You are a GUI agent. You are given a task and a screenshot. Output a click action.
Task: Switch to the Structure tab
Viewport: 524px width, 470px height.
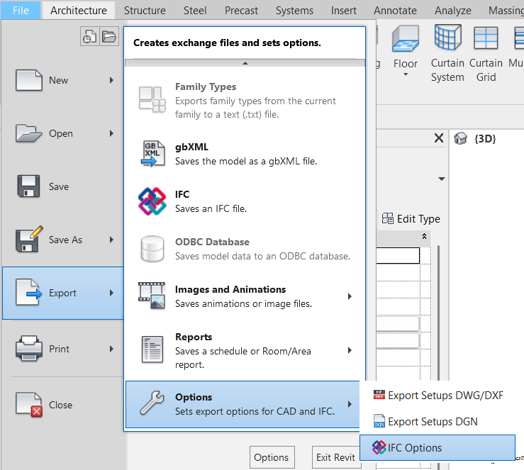(145, 11)
